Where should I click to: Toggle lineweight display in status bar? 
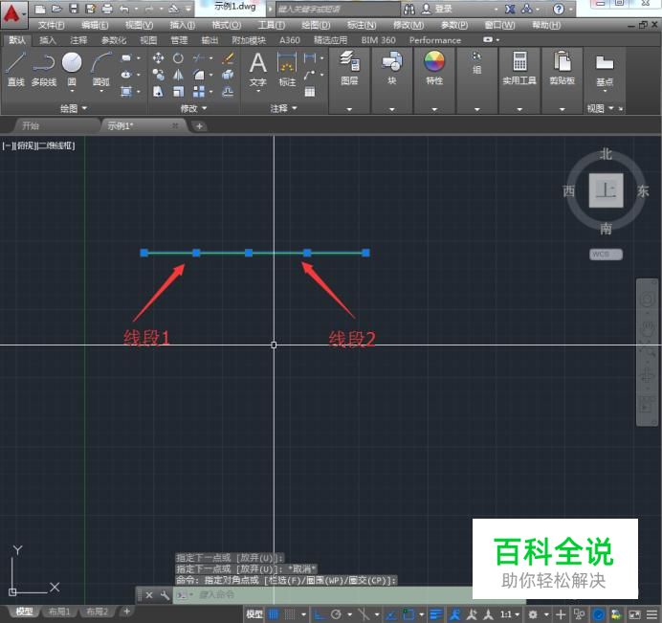pyautogui.click(x=435, y=614)
